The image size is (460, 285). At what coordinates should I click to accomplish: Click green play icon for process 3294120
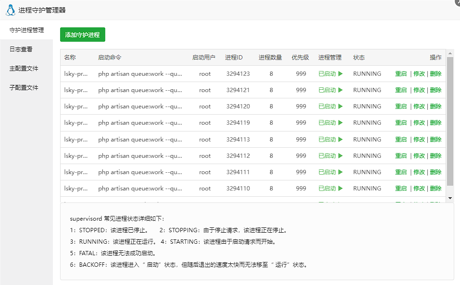(340, 107)
